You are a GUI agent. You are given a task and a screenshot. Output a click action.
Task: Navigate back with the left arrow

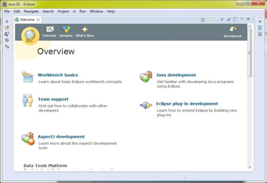tap(209, 19)
